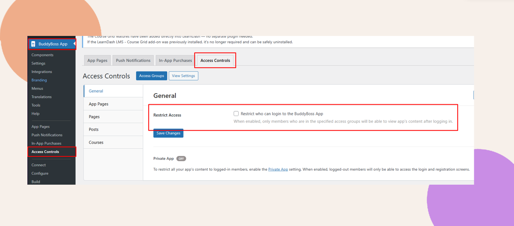Click the Save Changes button
The height and width of the screenshot is (226, 514).
tap(168, 133)
